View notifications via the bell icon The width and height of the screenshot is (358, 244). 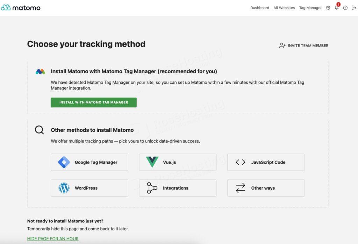tap(337, 8)
